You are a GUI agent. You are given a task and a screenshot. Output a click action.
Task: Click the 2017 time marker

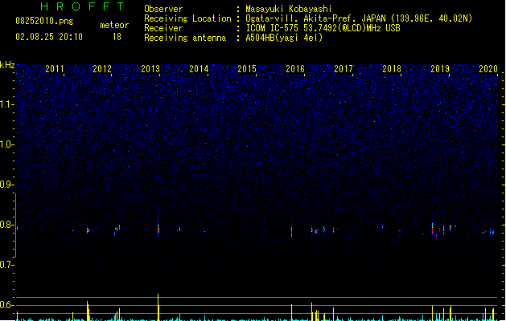[344, 69]
